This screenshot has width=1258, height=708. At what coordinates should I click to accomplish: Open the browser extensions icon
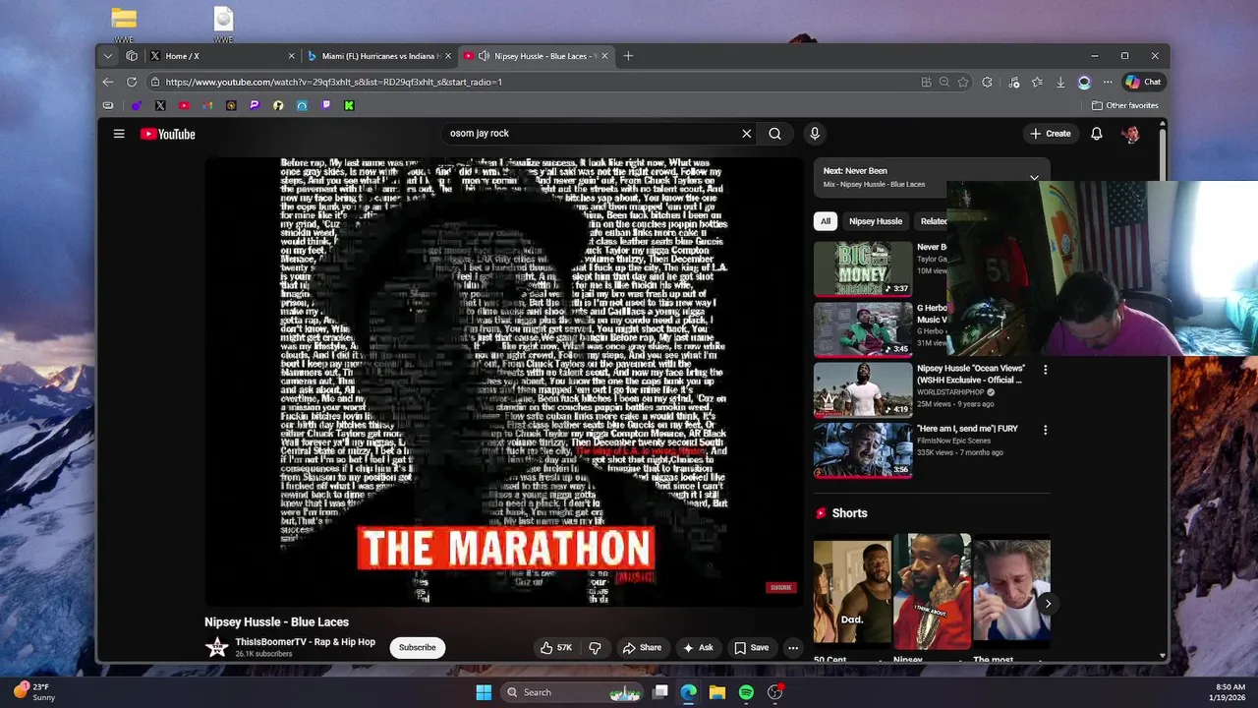(x=987, y=83)
